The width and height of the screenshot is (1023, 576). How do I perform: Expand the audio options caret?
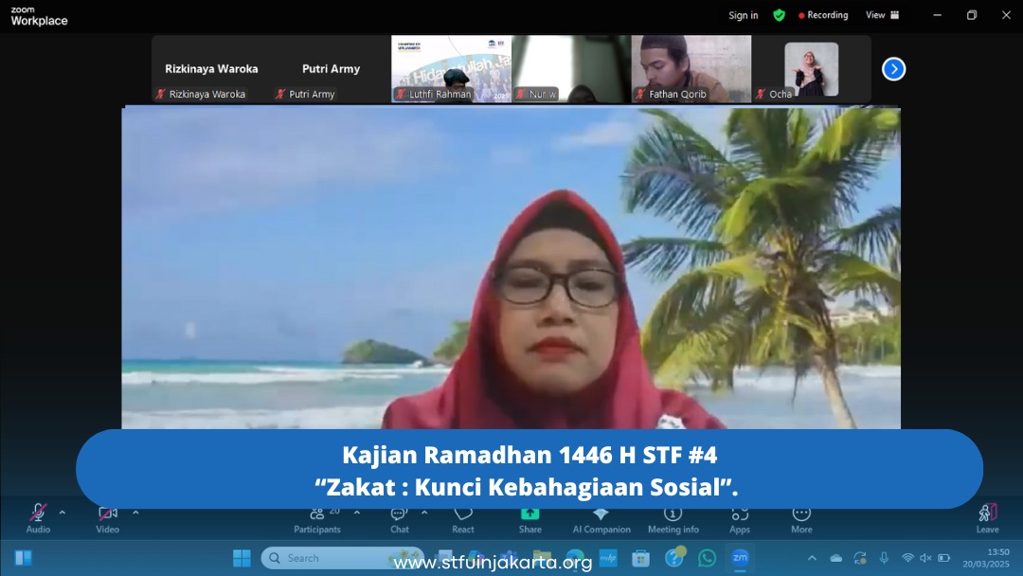coord(63,513)
